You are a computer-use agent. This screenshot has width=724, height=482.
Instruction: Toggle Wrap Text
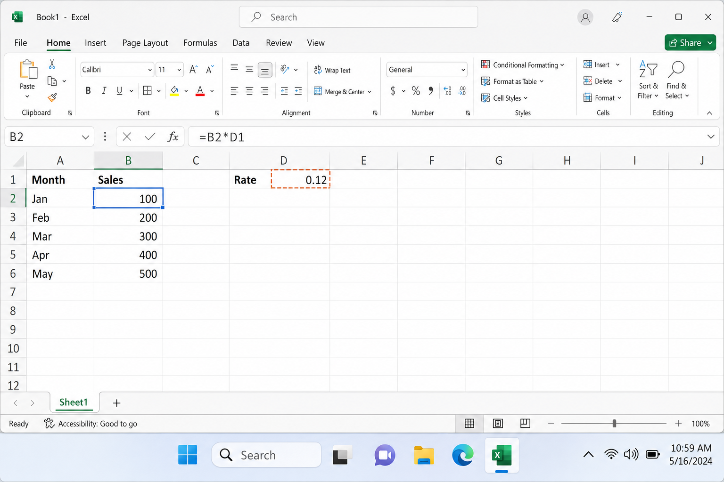point(332,70)
